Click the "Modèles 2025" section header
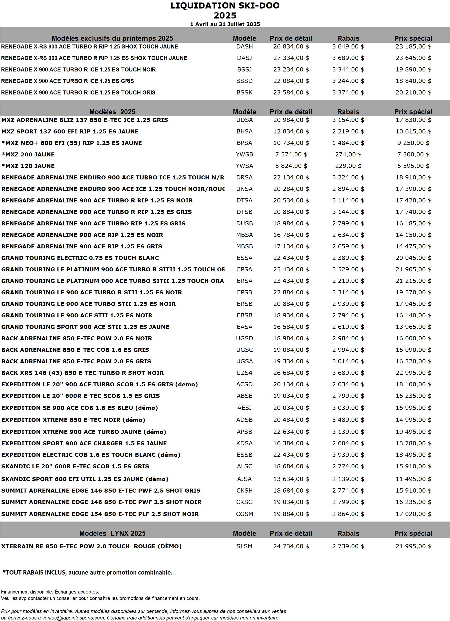The width and height of the screenshot is (450, 621). (x=112, y=112)
